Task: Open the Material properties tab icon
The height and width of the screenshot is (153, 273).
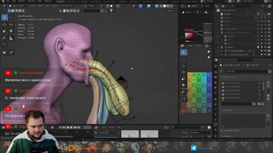Action: click(216, 130)
